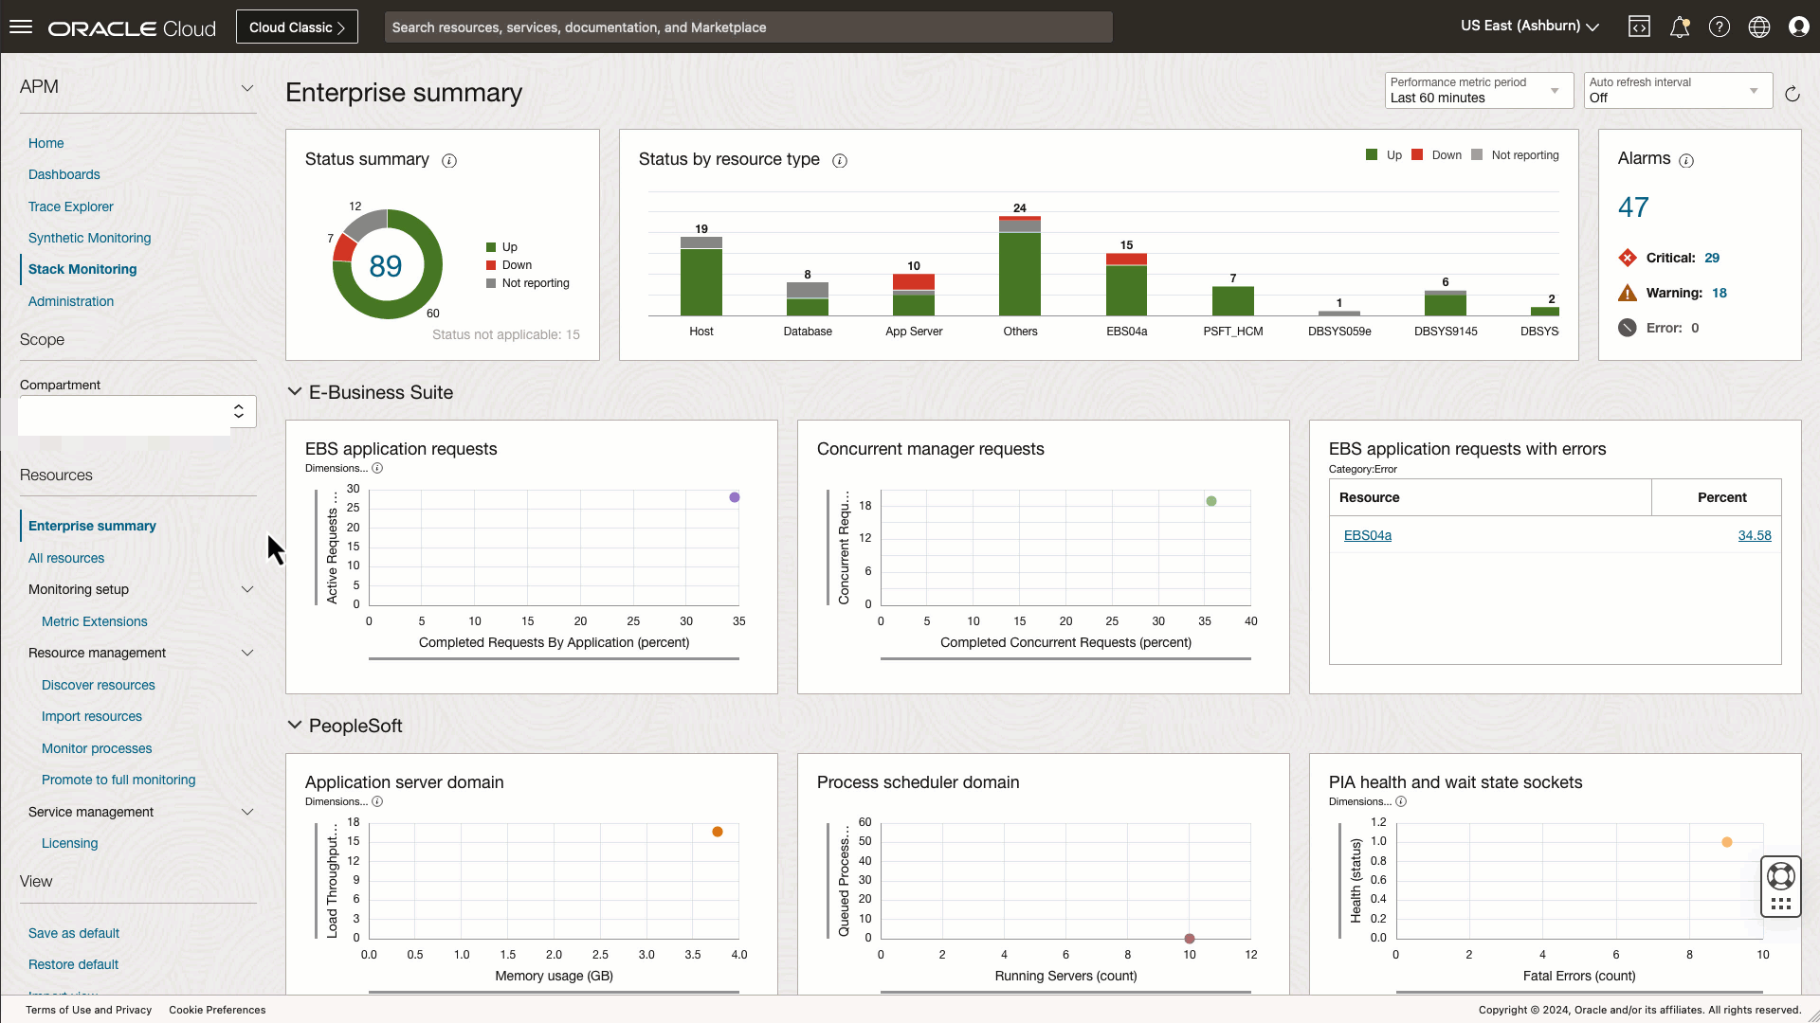1820x1023 pixels.
Task: Toggle the Down legend in resource chart
Action: point(1436,155)
